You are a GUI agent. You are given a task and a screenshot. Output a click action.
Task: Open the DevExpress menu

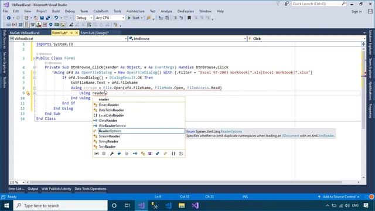point(186,11)
